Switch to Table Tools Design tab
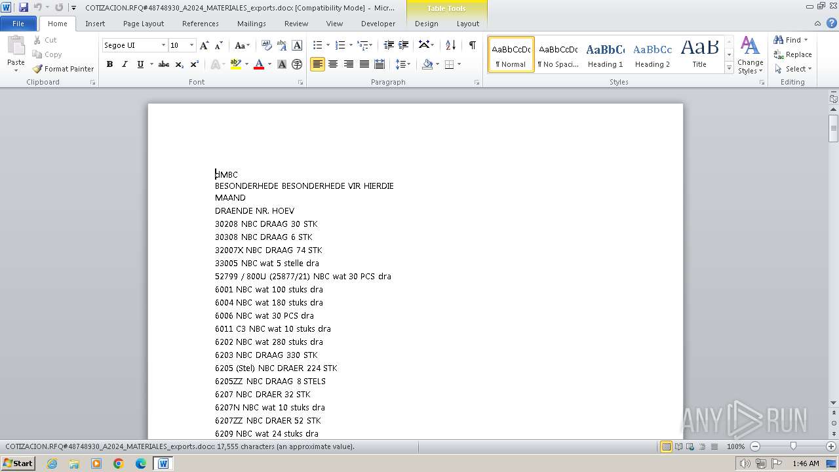The width and height of the screenshot is (839, 472). click(427, 24)
